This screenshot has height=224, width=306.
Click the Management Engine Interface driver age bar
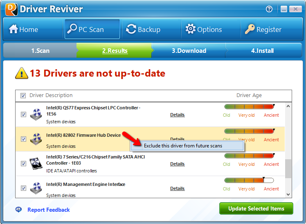tap(249, 180)
